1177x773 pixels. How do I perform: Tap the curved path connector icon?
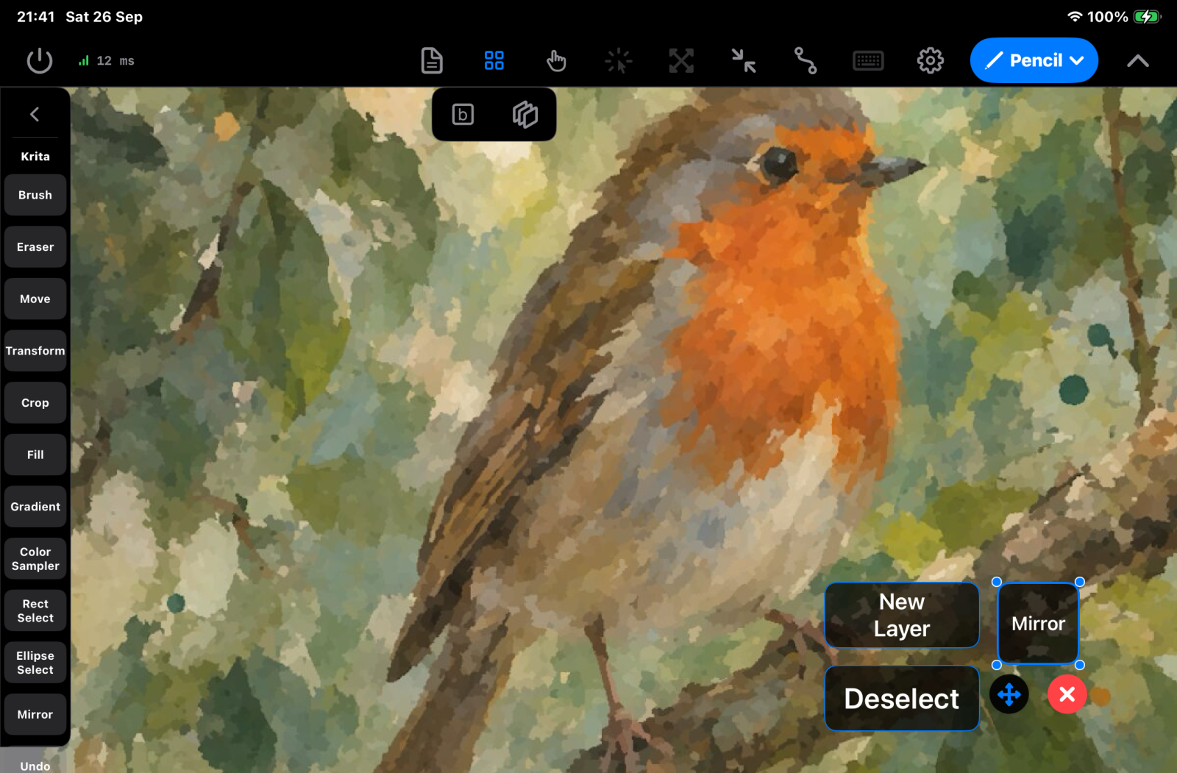(806, 60)
